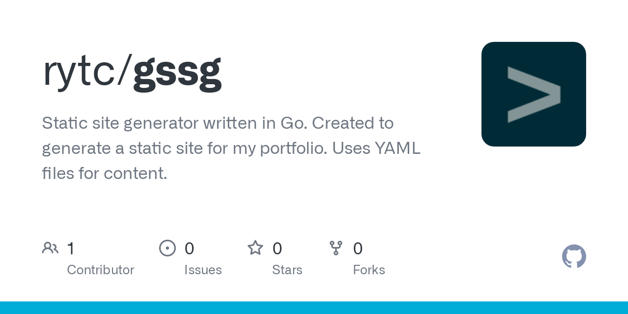Select the "Issues" label

pos(203,270)
